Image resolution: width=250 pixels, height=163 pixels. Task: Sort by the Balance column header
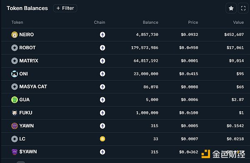(150, 23)
